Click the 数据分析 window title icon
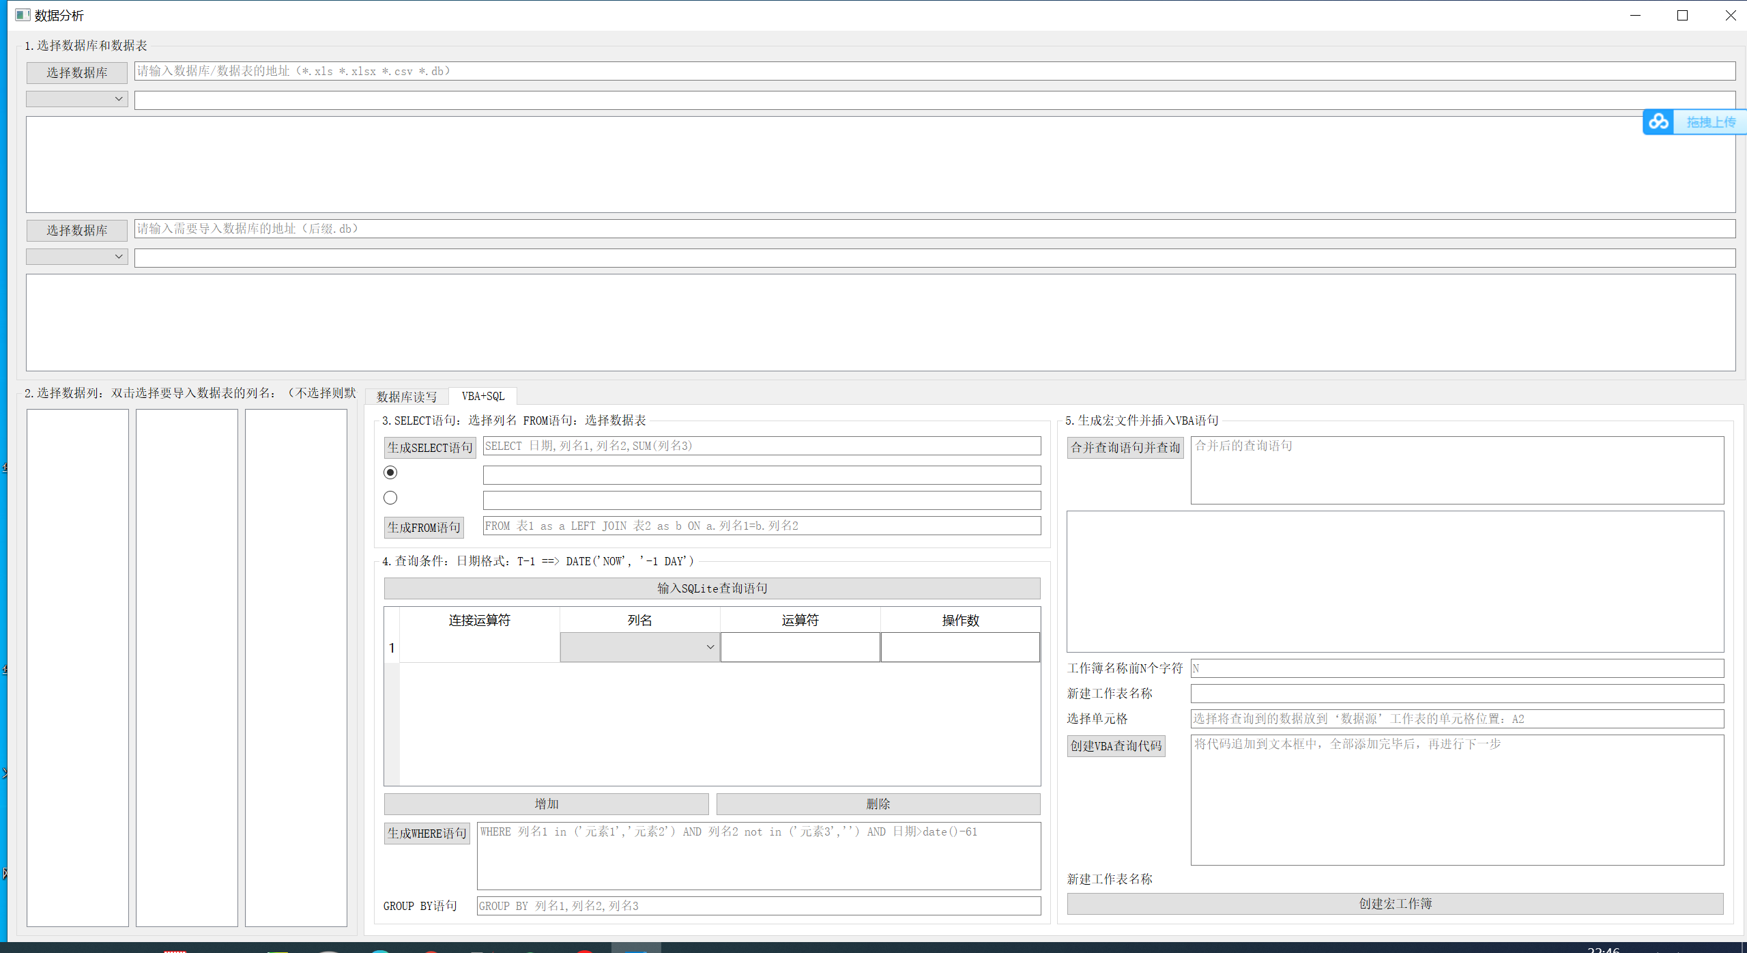Image resolution: width=1747 pixels, height=953 pixels. coord(23,15)
